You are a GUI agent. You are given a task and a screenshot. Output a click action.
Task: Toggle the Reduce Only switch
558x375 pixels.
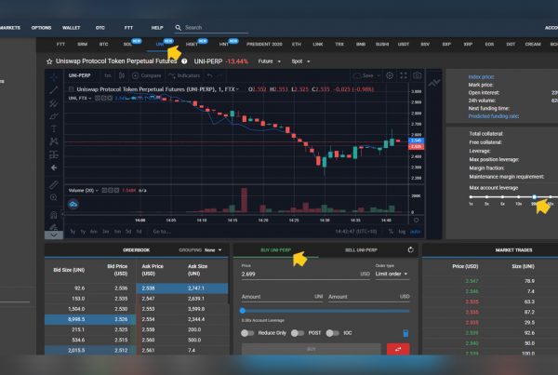coord(247,332)
